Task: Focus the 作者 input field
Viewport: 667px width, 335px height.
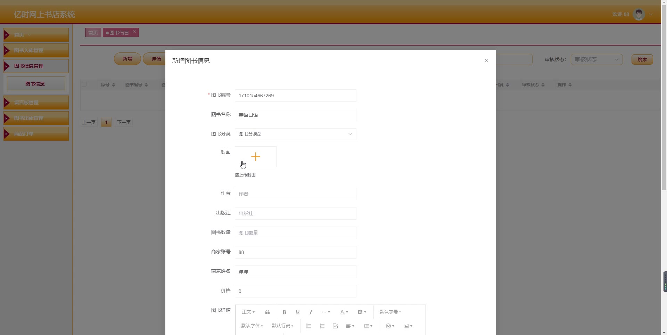Action: [296, 194]
